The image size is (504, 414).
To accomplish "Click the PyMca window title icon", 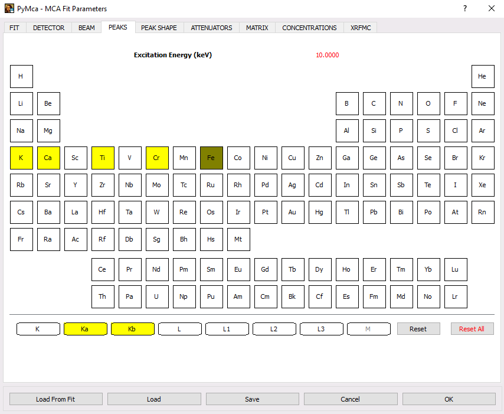I will 9,8.
